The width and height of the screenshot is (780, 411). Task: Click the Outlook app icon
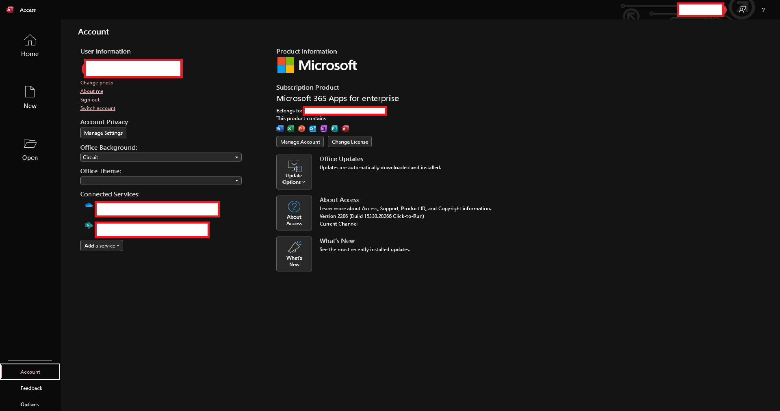pos(312,129)
